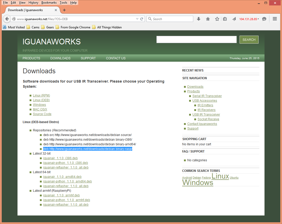This screenshot has width=282, height=224.
Task: Click the large Linux search term tag
Action: pos(220,176)
